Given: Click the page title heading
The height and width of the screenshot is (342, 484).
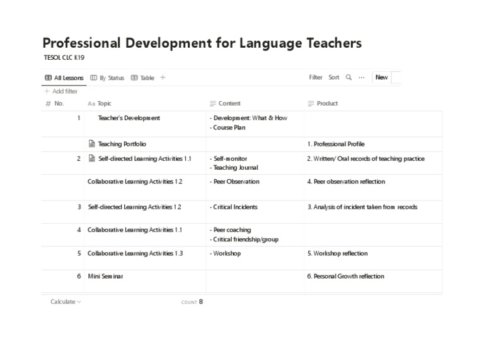Looking at the screenshot, I should click(x=202, y=43).
